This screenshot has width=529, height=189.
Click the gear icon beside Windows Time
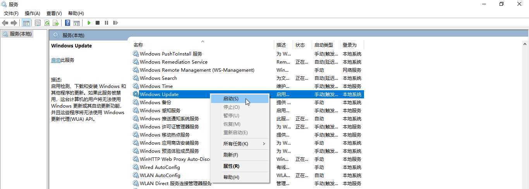[x=136, y=86]
